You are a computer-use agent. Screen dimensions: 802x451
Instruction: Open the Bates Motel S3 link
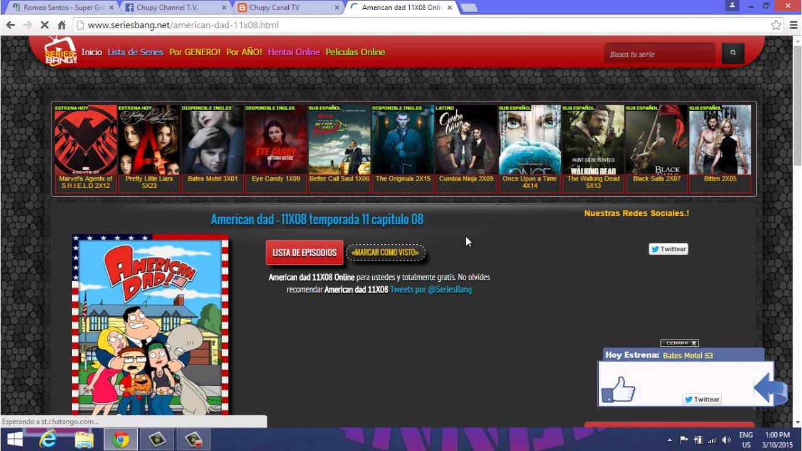(688, 356)
